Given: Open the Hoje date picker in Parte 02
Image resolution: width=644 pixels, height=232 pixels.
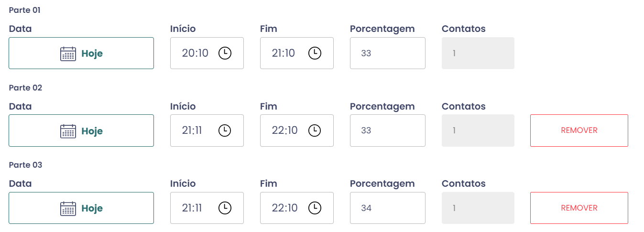Looking at the screenshot, I should click(x=92, y=131).
